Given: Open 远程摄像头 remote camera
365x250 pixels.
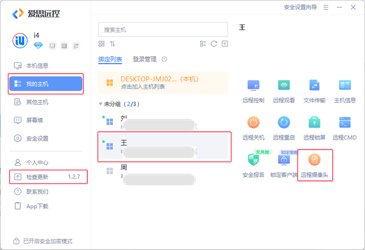Looking at the screenshot, I should point(314,166).
